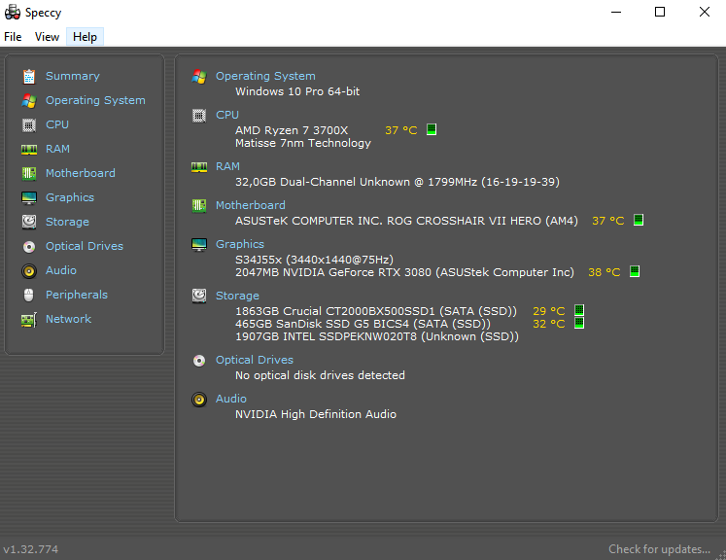
Task: Open the RAM section from sidebar
Action: [57, 149]
